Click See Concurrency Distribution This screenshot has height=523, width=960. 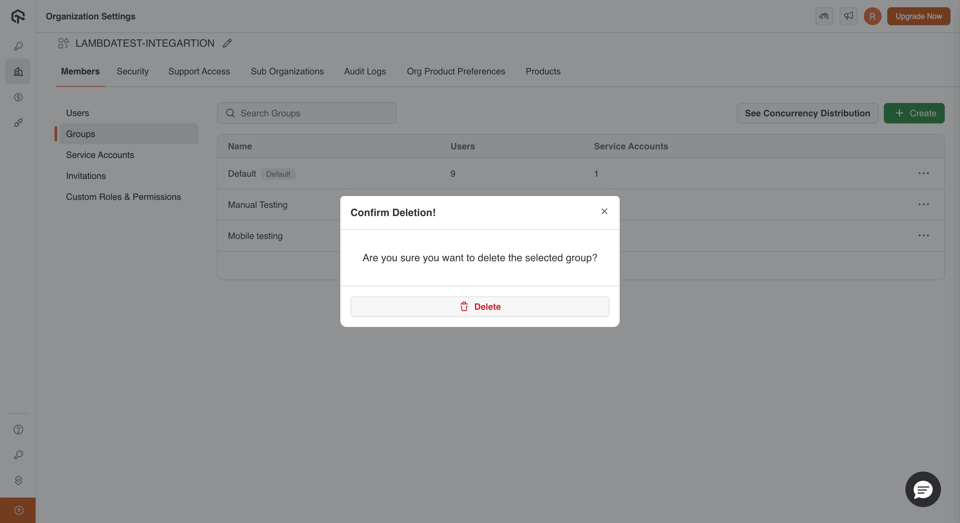(x=807, y=113)
